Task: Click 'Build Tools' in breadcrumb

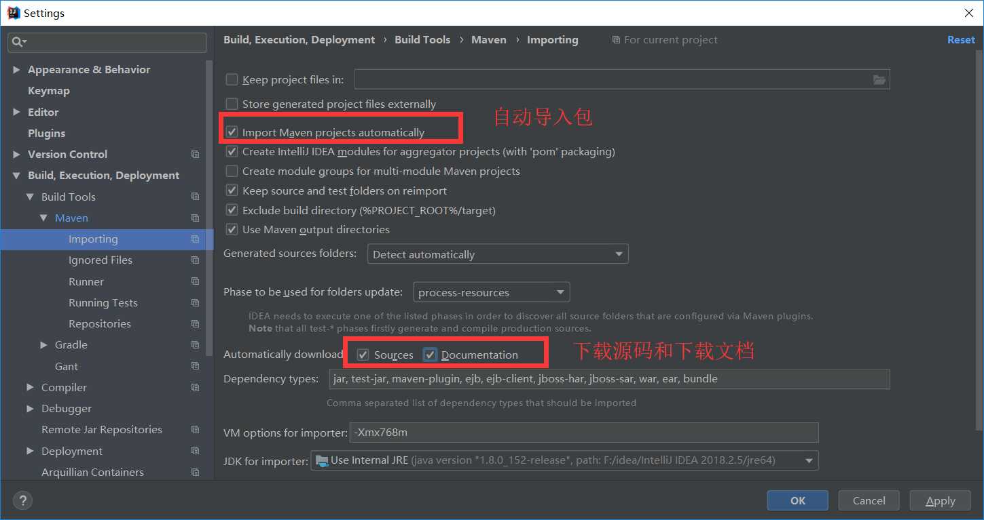Action: click(422, 40)
